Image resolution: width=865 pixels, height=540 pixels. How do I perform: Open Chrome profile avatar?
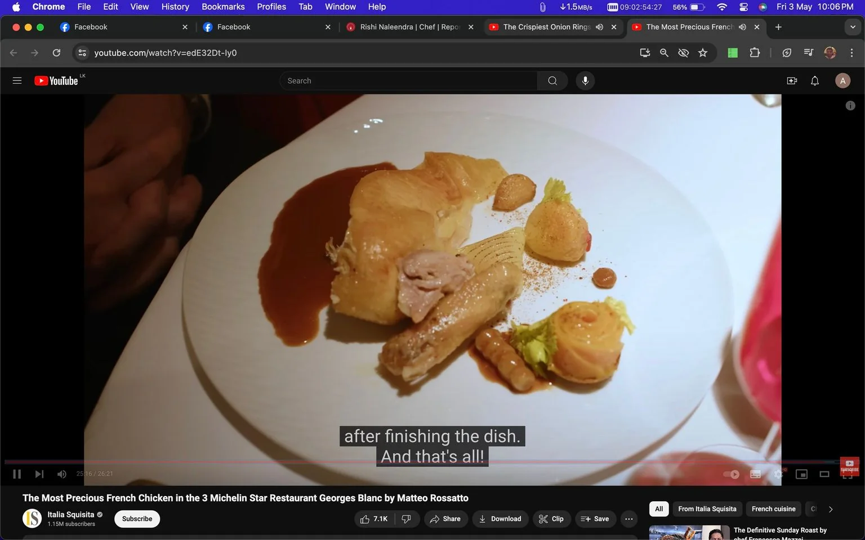click(x=830, y=52)
